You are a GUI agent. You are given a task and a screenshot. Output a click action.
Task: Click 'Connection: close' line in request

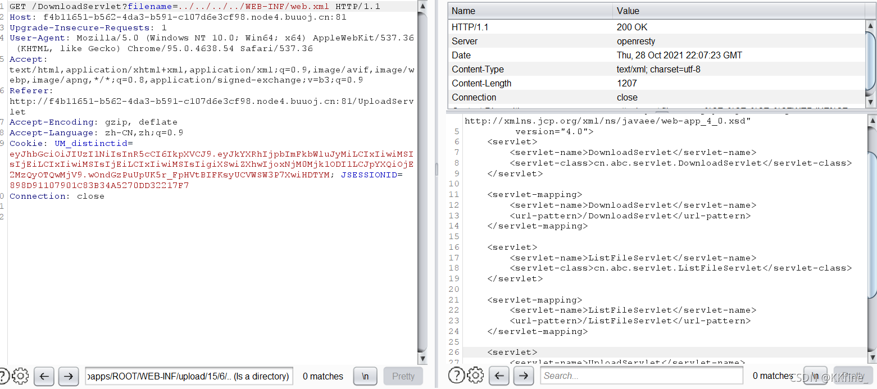tap(57, 196)
